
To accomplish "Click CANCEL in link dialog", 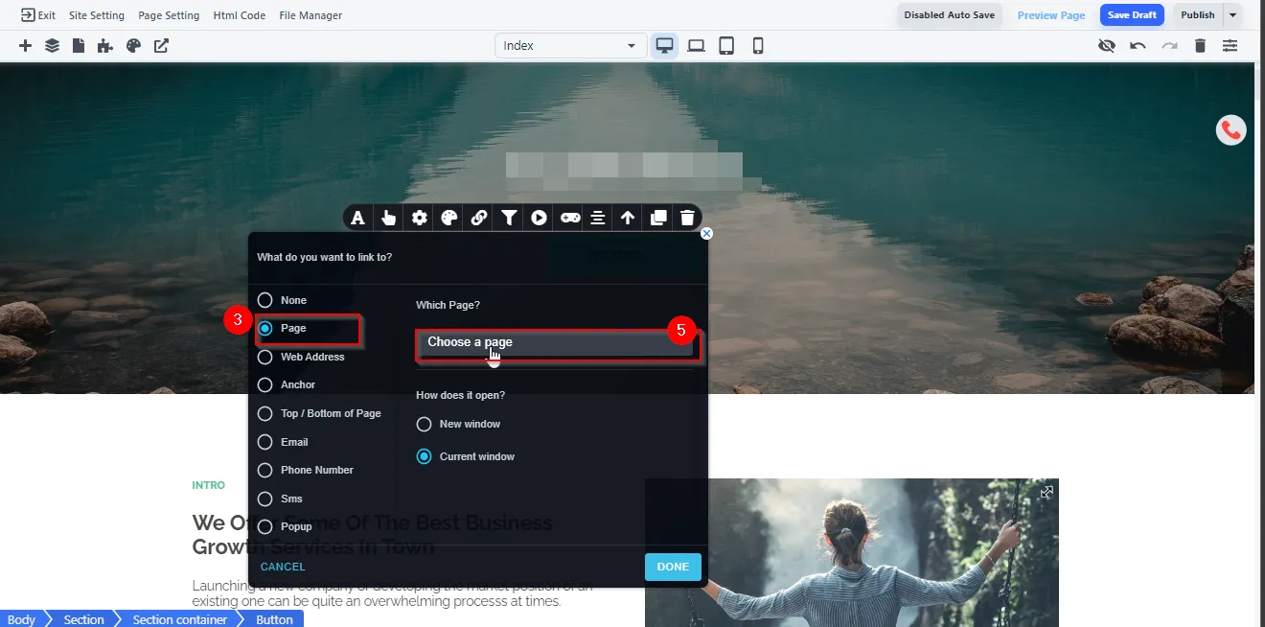I will tap(283, 567).
